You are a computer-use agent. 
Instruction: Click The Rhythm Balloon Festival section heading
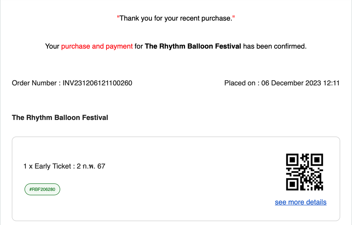tap(60, 118)
